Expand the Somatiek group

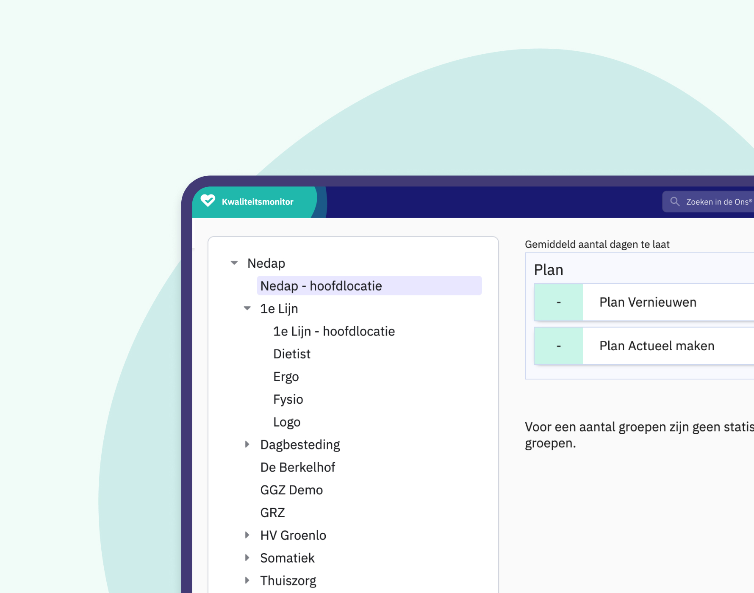click(247, 558)
